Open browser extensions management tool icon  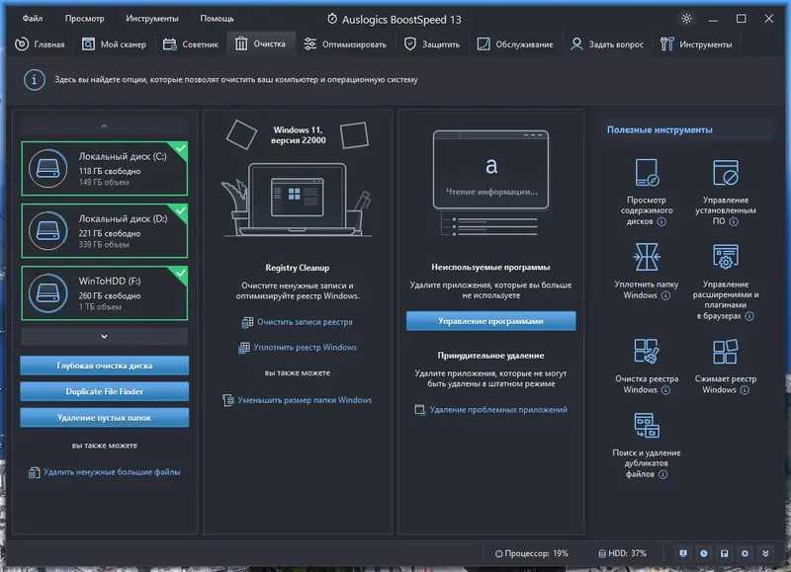[x=726, y=257]
